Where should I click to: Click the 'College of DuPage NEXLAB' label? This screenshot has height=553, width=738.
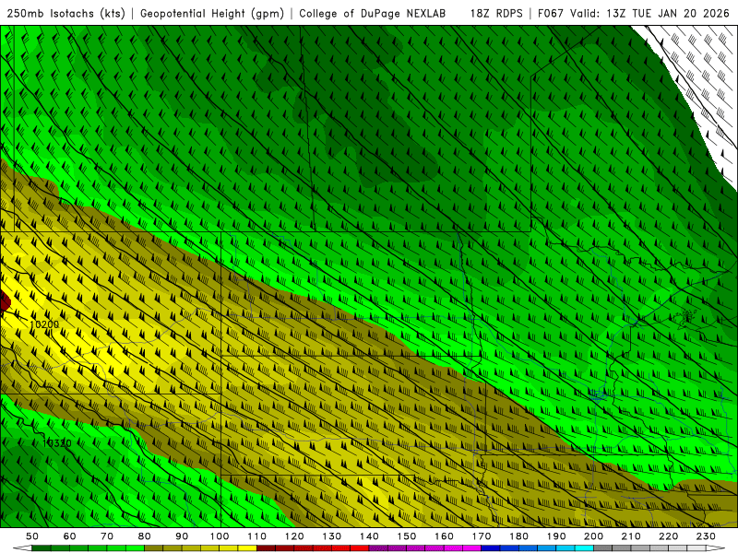pyautogui.click(x=373, y=14)
